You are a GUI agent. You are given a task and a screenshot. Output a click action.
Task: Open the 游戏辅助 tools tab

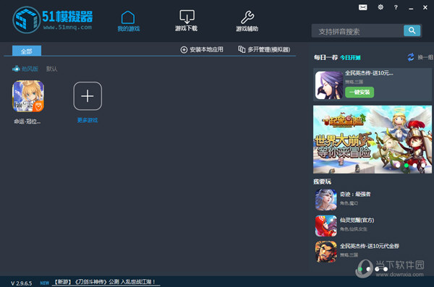coord(247,21)
